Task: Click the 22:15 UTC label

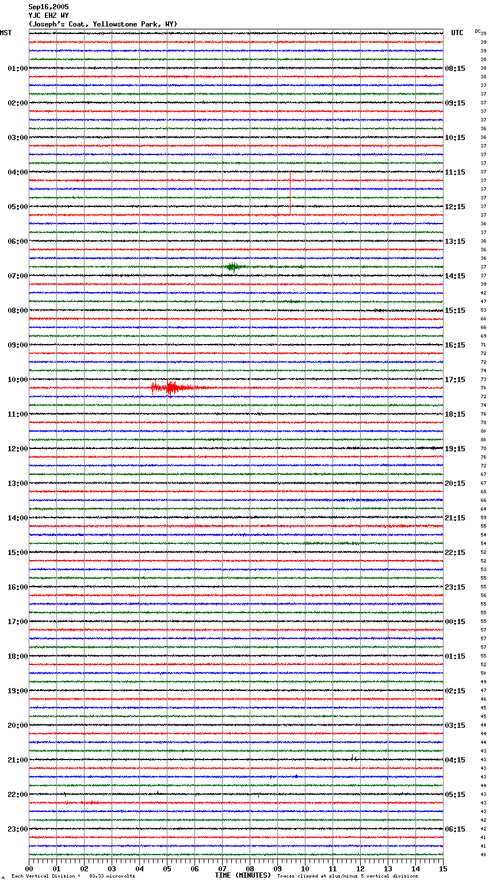Action: click(x=455, y=553)
